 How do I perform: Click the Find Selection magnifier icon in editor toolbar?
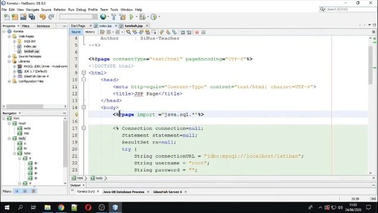point(128,32)
